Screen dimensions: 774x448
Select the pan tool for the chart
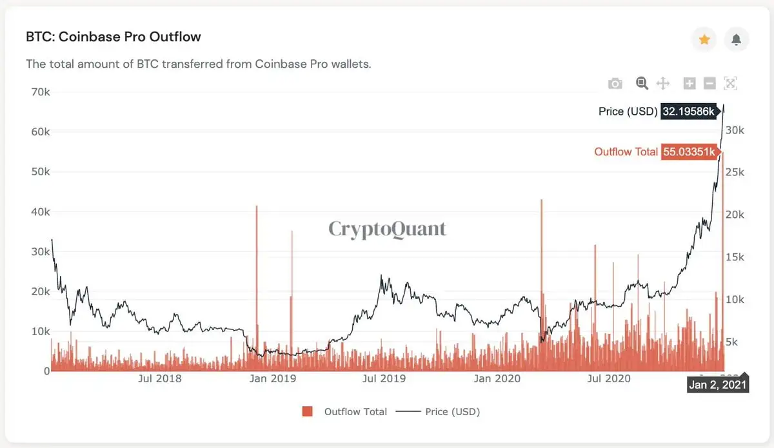pyautogui.click(x=664, y=83)
